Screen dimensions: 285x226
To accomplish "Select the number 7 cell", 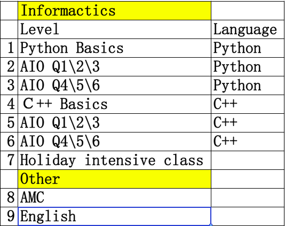I will pos(9,160).
